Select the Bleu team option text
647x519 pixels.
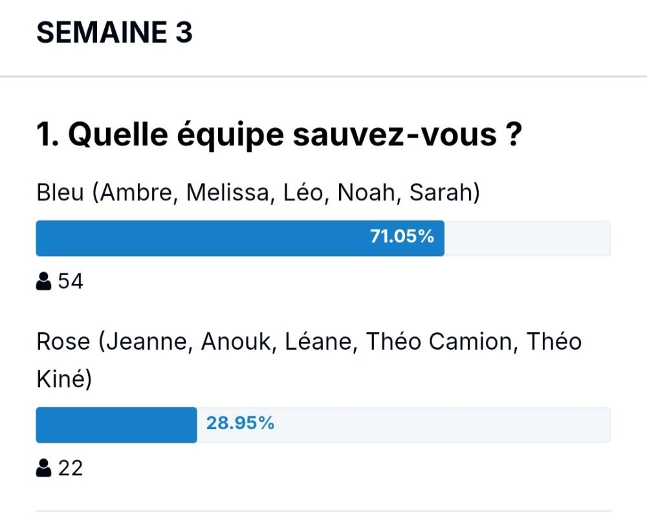[x=258, y=193]
